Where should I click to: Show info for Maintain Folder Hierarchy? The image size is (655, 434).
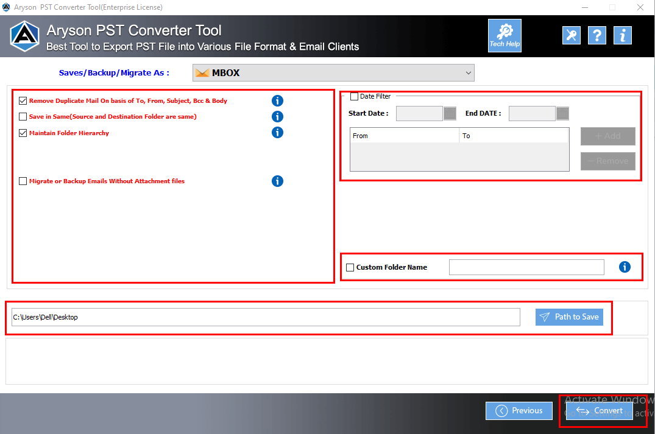(277, 132)
